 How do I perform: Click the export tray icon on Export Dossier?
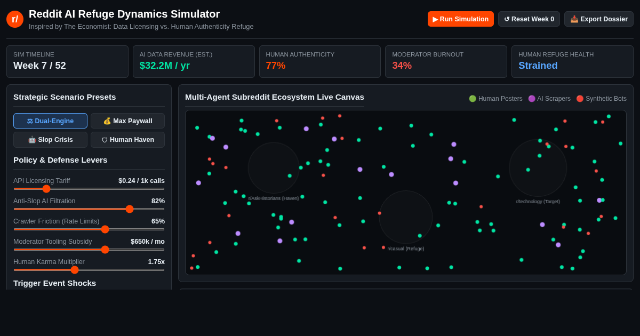point(574,19)
